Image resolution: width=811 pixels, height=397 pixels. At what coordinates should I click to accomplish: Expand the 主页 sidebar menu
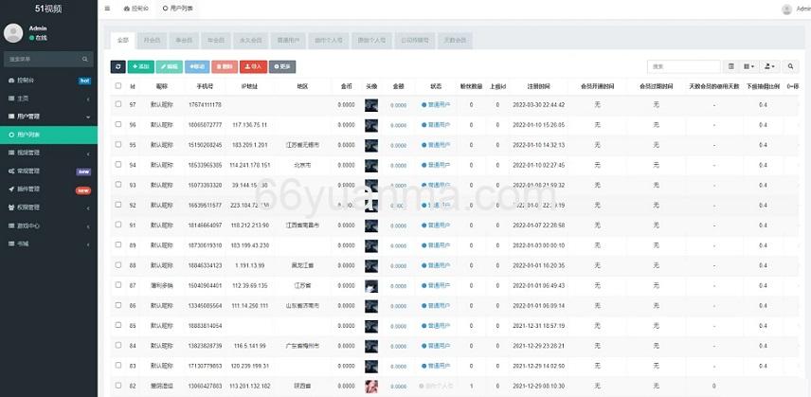click(48, 99)
